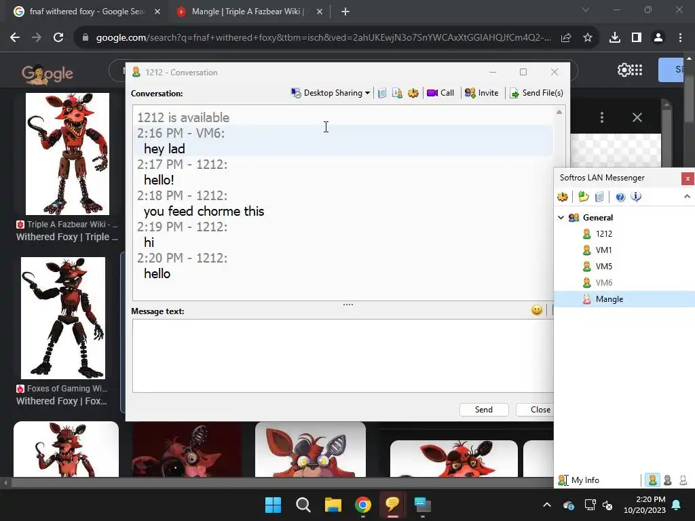The height and width of the screenshot is (521, 695).
Task: Open Chrome three-dot menu
Action: tap(680, 38)
